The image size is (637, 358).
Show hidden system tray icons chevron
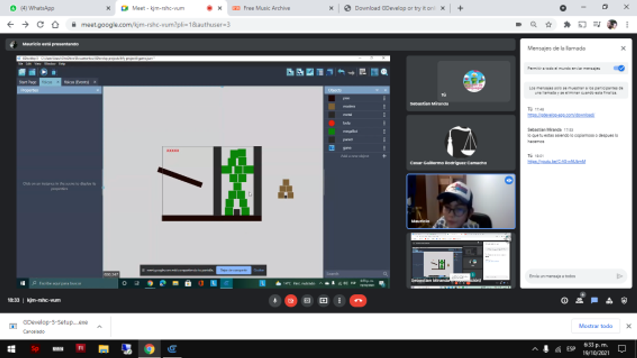534,349
